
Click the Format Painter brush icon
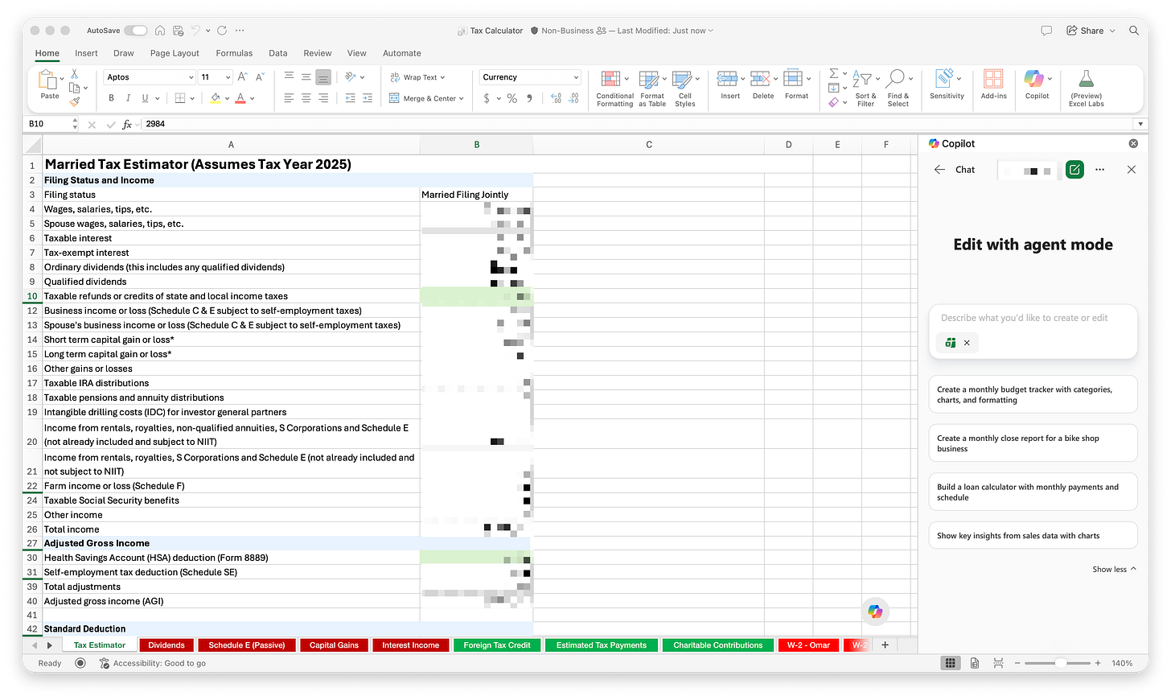pos(74,102)
